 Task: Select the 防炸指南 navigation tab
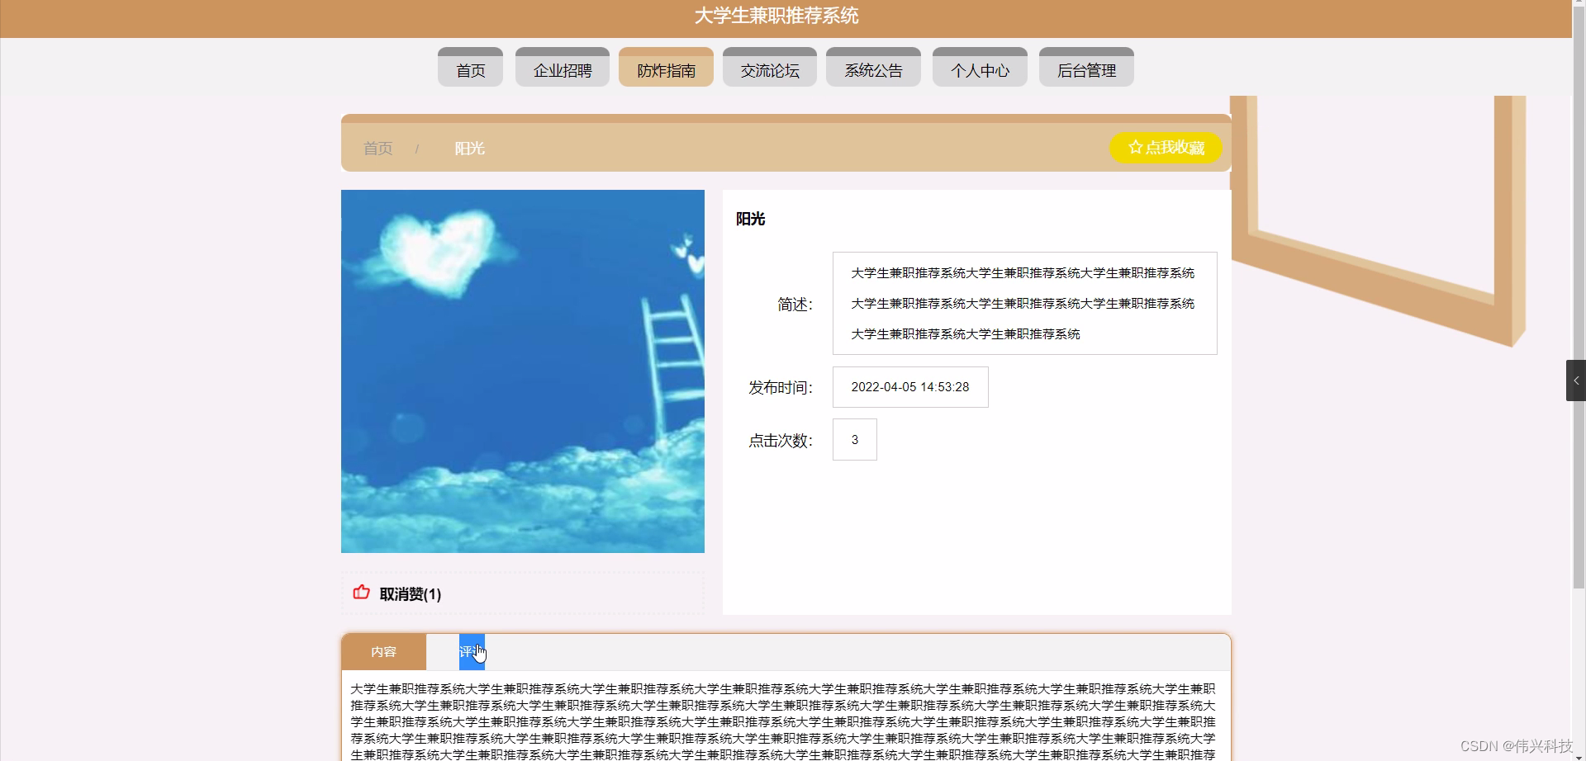[x=666, y=67]
